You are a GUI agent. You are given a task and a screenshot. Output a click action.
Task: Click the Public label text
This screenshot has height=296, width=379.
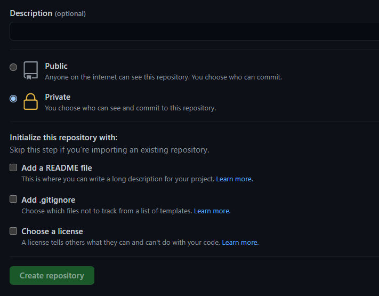coord(56,66)
